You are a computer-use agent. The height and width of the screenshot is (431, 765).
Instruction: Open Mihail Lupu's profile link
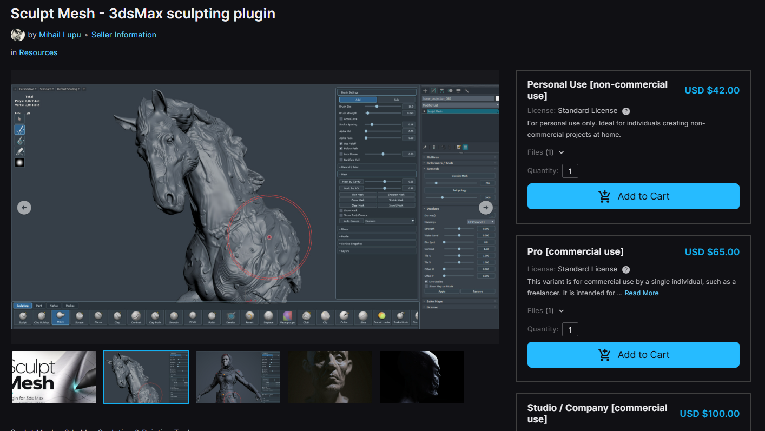[x=60, y=35]
